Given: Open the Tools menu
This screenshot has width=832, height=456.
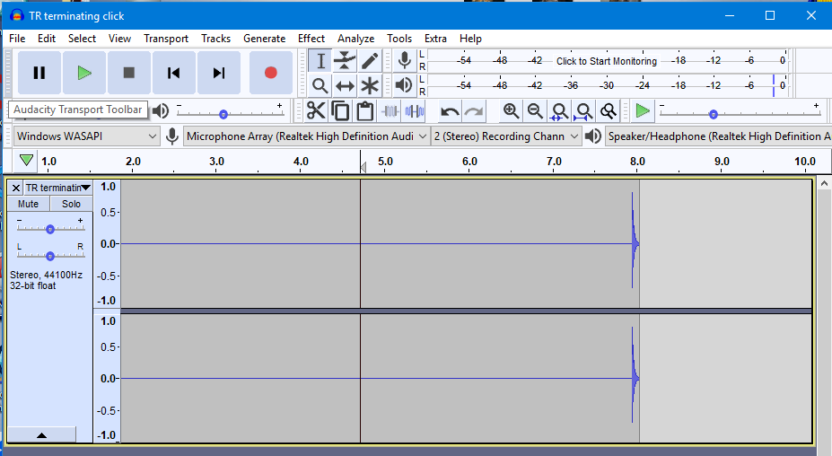Looking at the screenshot, I should [x=399, y=39].
